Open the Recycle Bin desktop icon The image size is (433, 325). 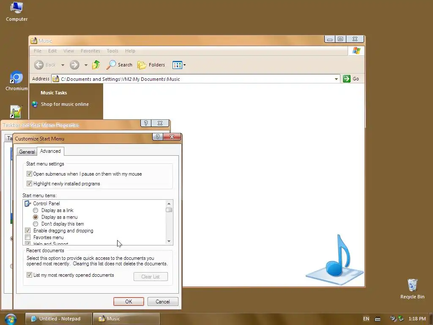coord(412,289)
